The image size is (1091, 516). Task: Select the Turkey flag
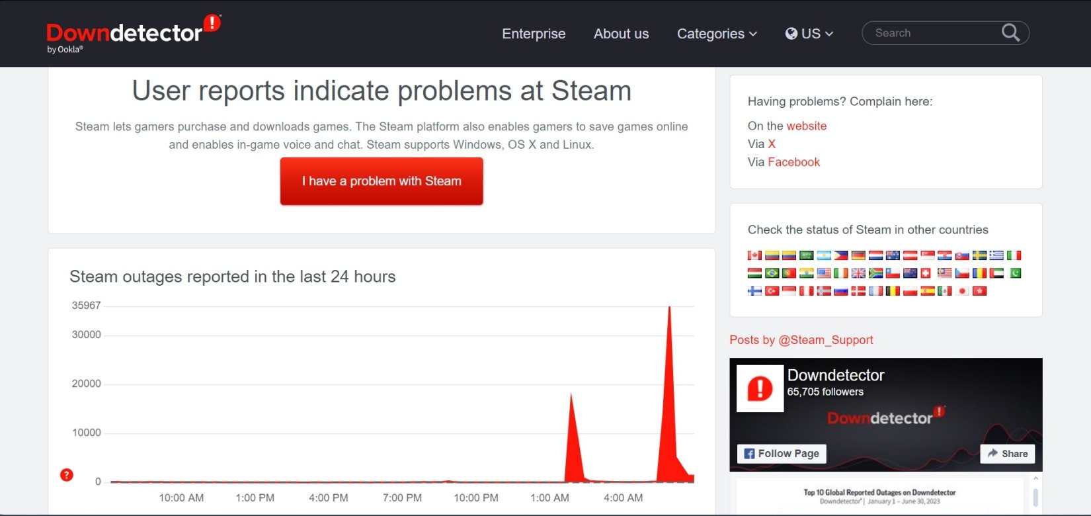772,291
